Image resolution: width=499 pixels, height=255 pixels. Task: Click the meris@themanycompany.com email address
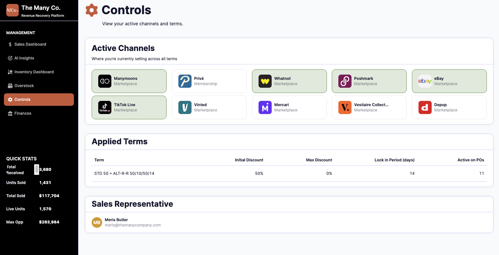pos(133,225)
